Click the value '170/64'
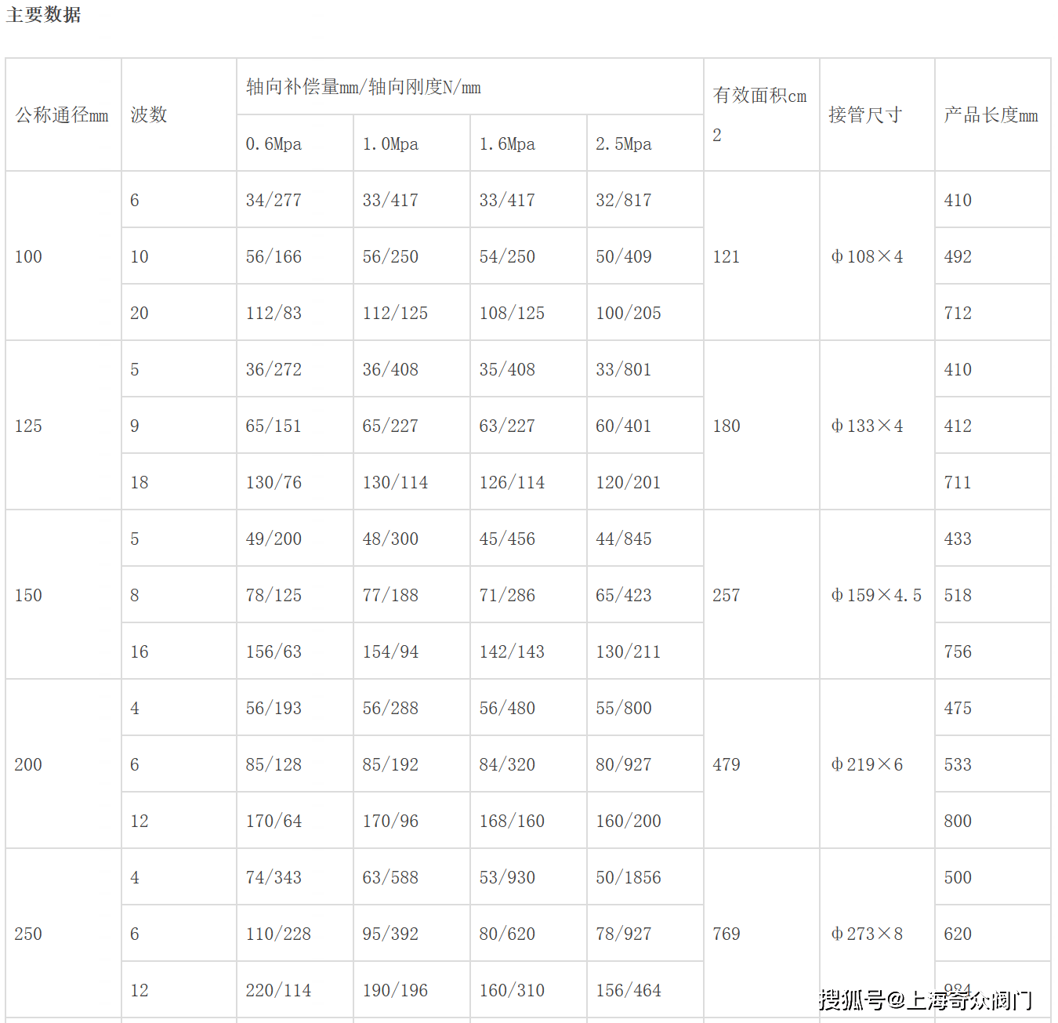Image resolution: width=1058 pixels, height=1023 pixels. point(274,822)
